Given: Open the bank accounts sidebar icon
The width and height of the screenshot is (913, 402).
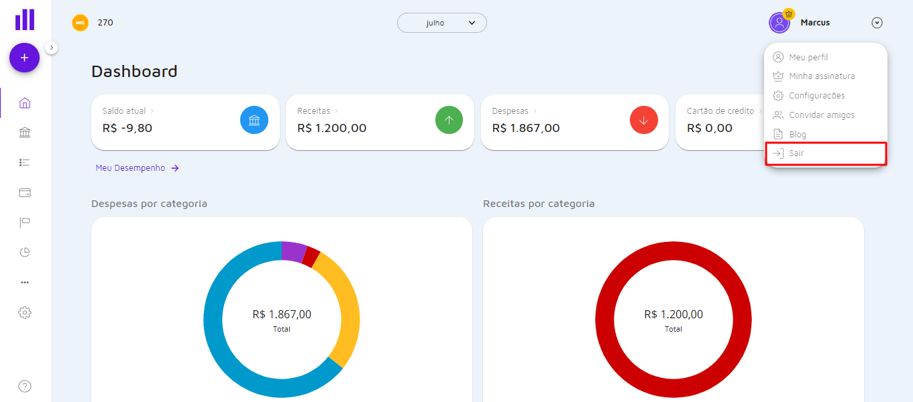Looking at the screenshot, I should click(x=25, y=133).
